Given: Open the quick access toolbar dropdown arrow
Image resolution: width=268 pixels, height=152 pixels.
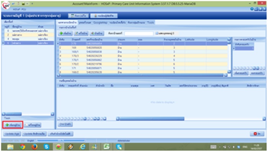Looking at the screenshot, I should pos(32,3).
